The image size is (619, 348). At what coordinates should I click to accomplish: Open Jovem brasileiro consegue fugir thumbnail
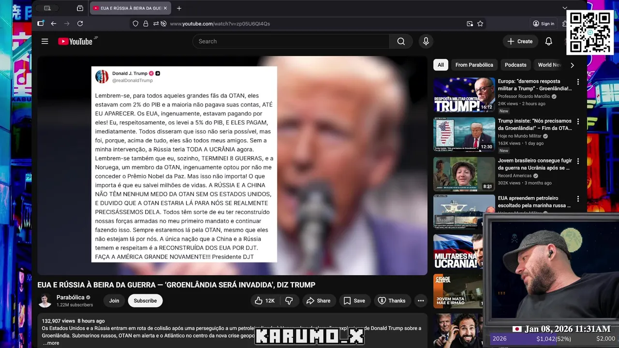click(x=464, y=174)
